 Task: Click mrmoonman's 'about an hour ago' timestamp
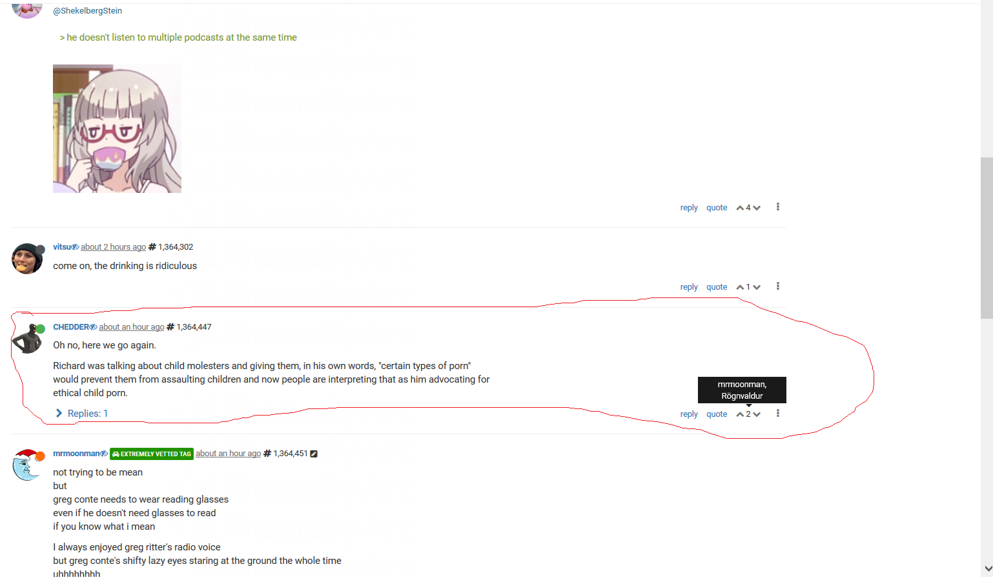point(229,454)
